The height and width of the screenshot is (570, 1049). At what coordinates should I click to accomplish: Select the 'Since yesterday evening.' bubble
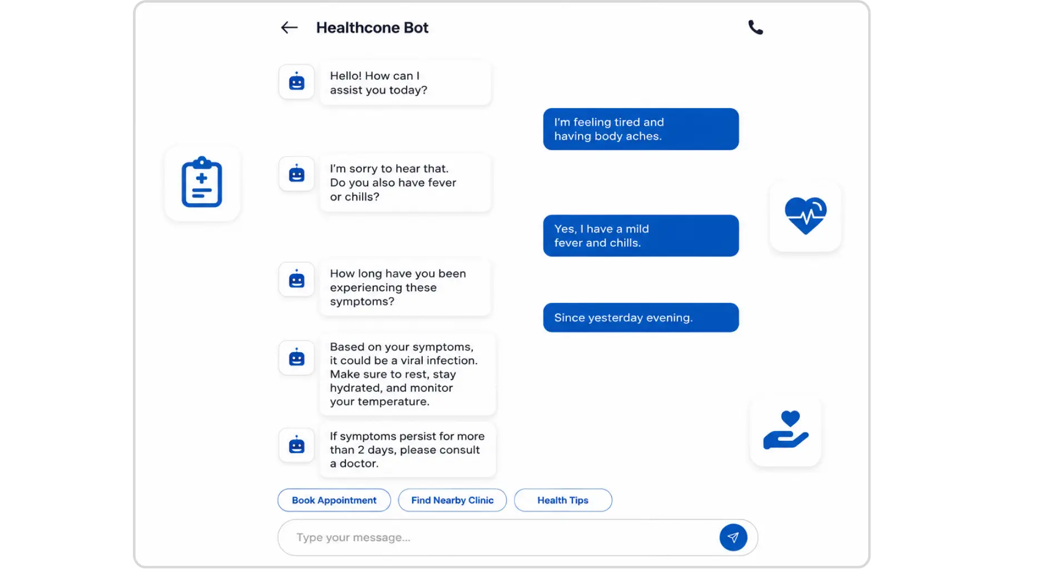641,317
